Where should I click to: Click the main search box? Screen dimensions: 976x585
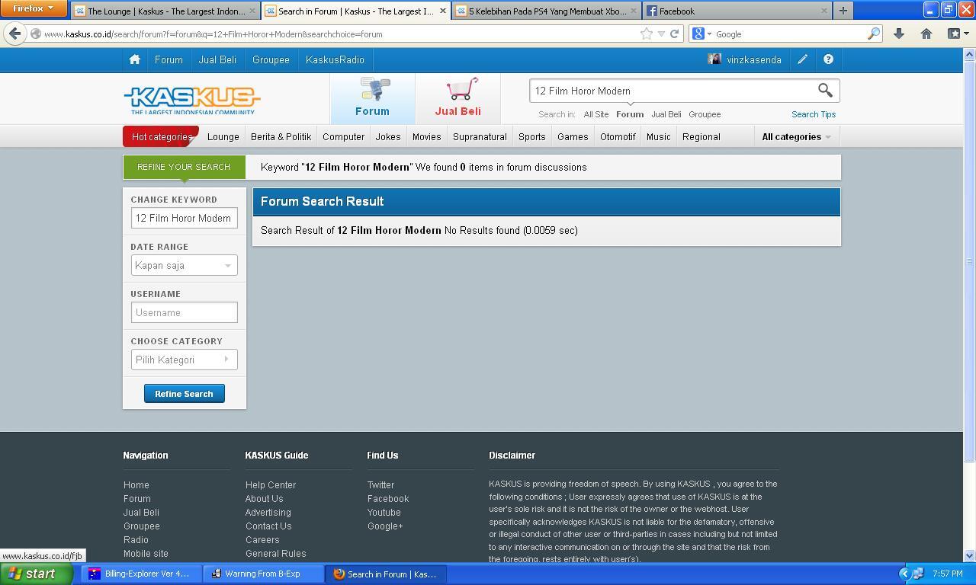673,91
